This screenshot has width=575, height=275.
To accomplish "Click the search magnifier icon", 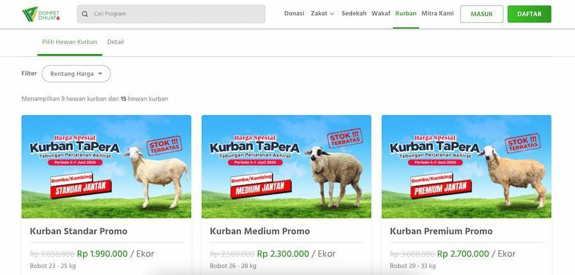I will [85, 14].
